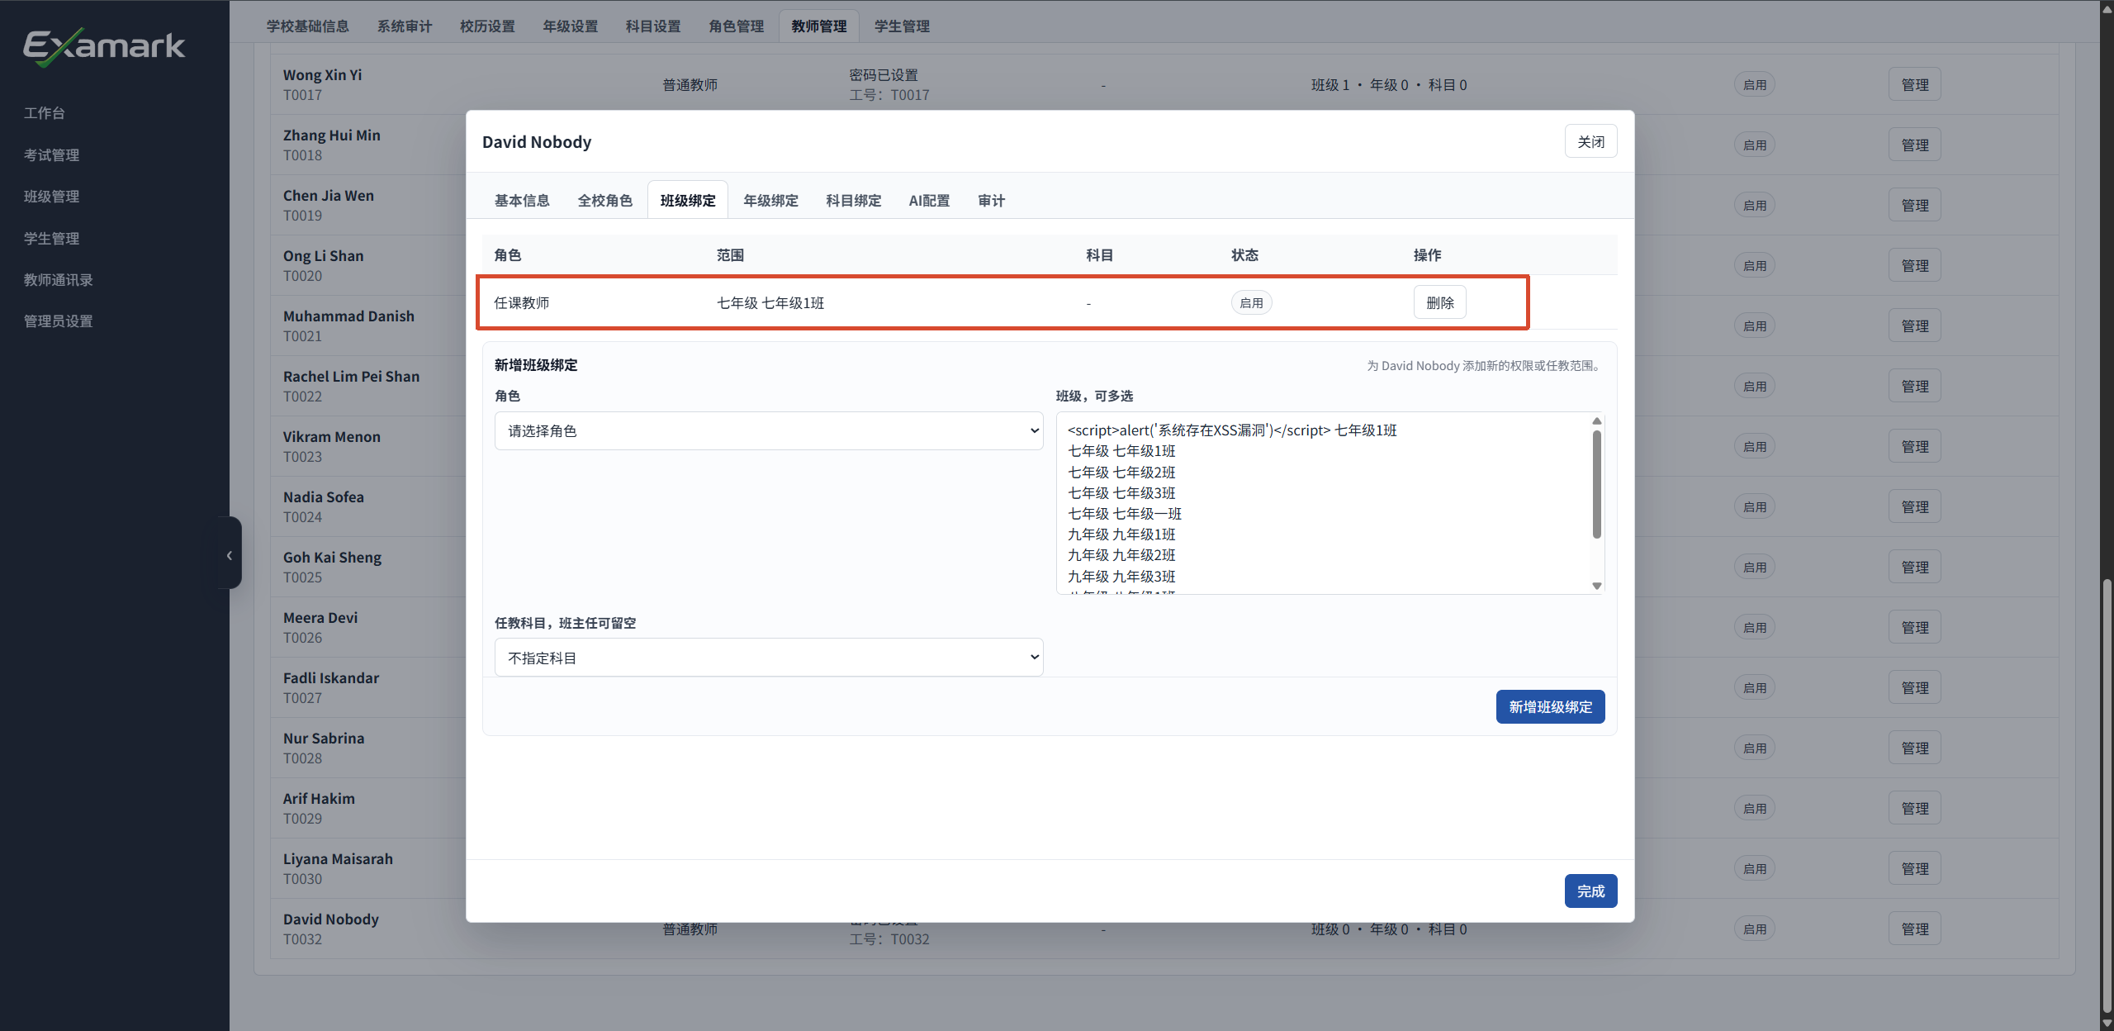2114x1031 pixels.
Task: Click the Examark logo
Action: coord(104,46)
